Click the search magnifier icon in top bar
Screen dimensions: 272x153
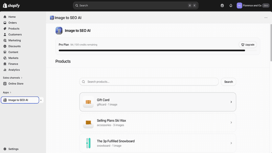tap(77, 6)
